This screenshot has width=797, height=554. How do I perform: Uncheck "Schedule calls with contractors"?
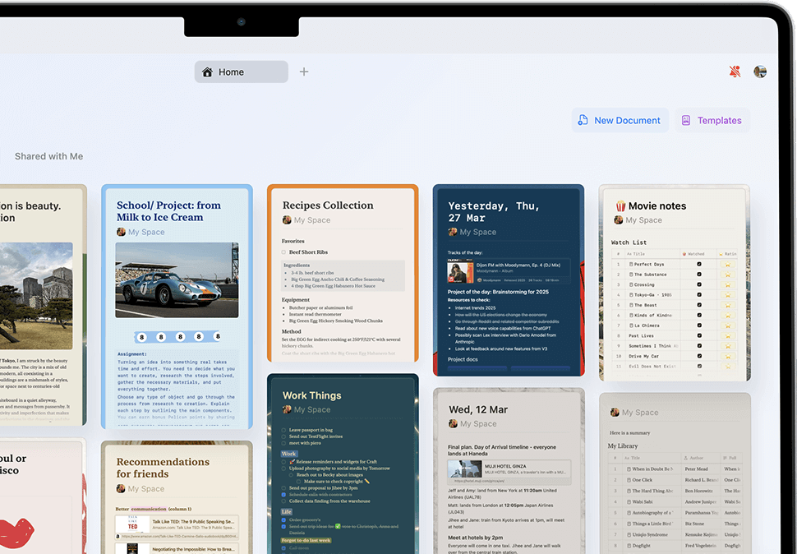(283, 495)
